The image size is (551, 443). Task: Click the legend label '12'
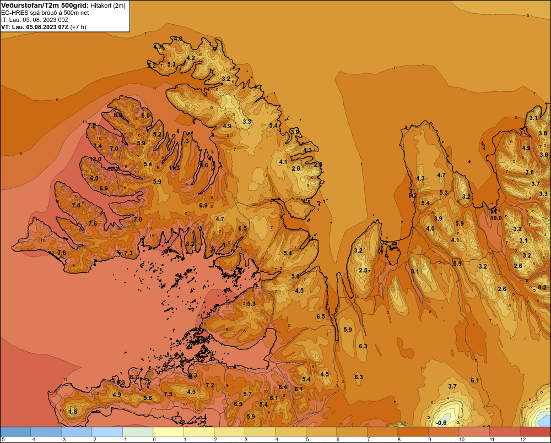pos(522,440)
